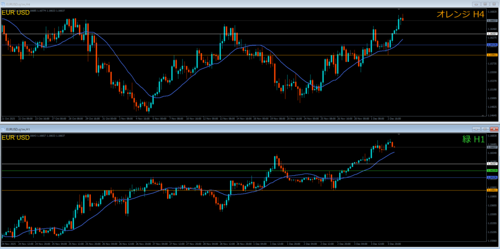Screen dimensions: 500x249
Task: Click the H4 chart window's title bar icon
Action: (x=4, y=4)
